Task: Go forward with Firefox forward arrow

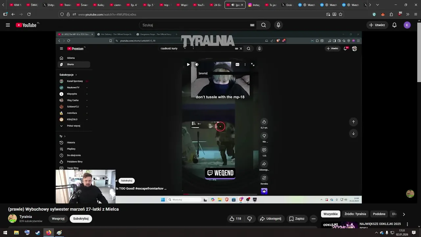Action: coord(21,14)
